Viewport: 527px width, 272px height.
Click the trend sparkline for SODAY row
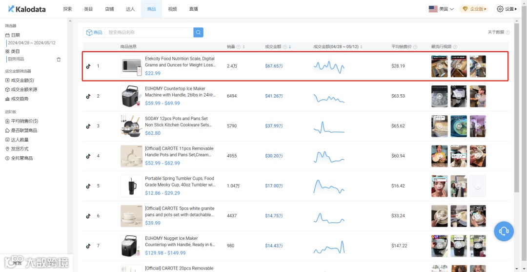click(x=329, y=127)
